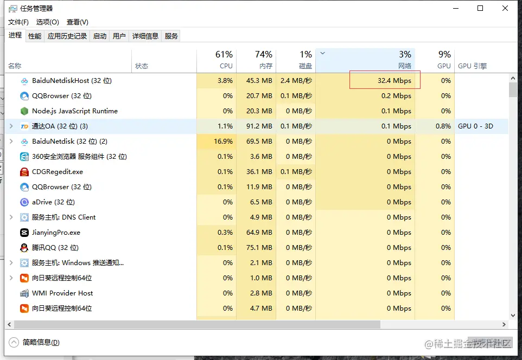Sort by the GPU column header

435,61
